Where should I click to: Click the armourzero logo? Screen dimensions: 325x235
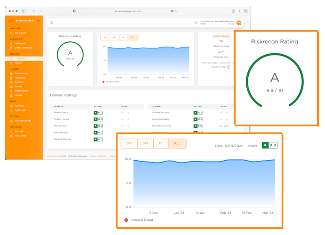pyautogui.click(x=21, y=21)
